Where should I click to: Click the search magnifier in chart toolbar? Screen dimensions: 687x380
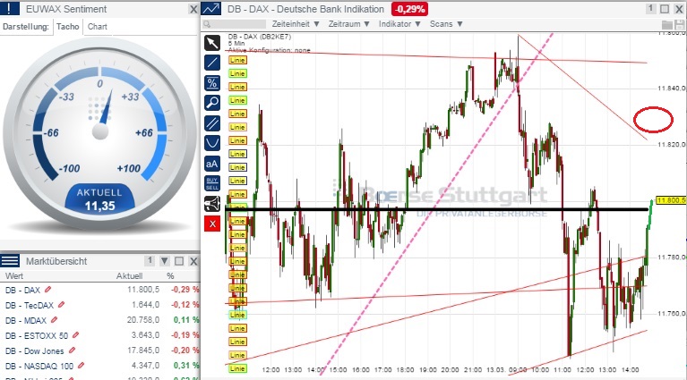pyautogui.click(x=207, y=24)
